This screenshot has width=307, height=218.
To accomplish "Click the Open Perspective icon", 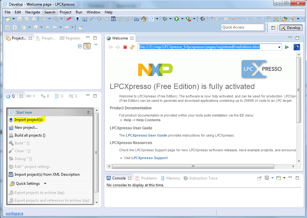I will (273, 28).
